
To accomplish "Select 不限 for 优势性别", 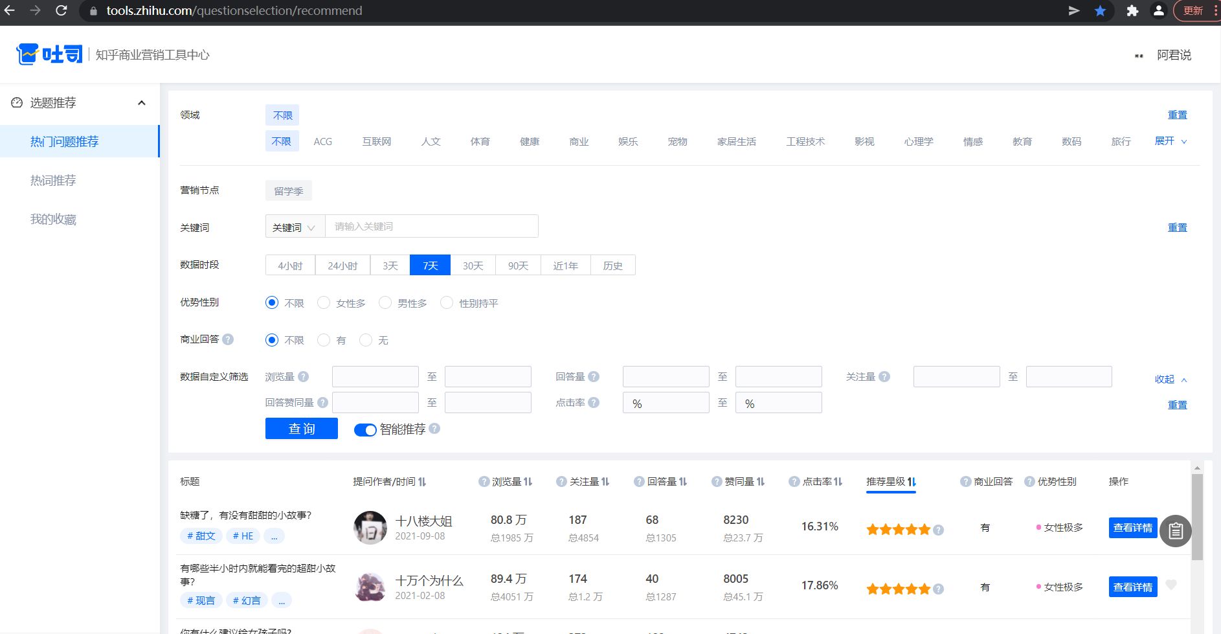I will (272, 302).
